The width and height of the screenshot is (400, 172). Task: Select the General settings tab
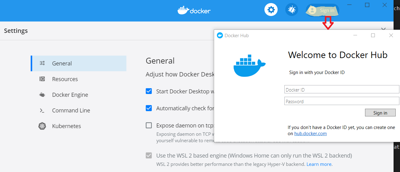pos(79,63)
